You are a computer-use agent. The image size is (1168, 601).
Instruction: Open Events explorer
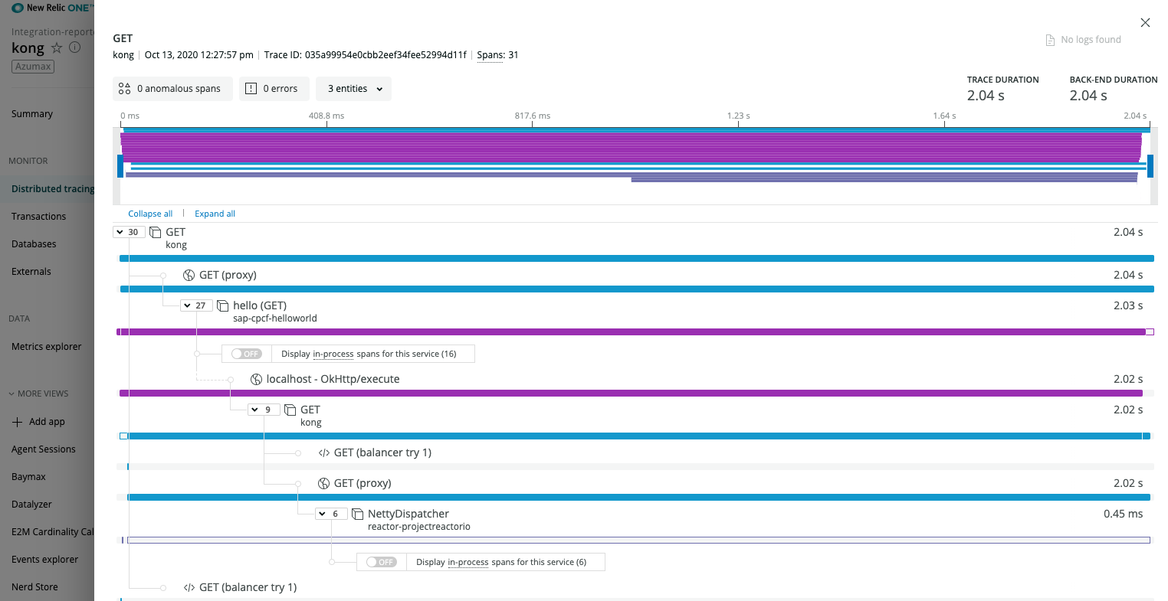point(45,560)
